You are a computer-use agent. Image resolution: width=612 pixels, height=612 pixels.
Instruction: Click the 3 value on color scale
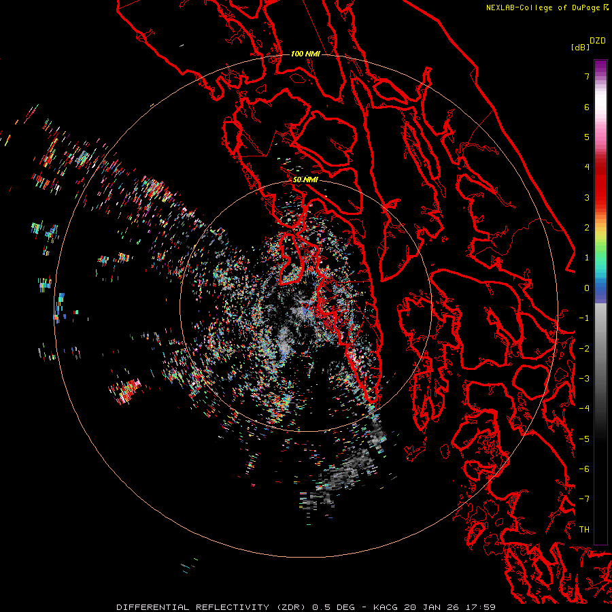point(587,197)
